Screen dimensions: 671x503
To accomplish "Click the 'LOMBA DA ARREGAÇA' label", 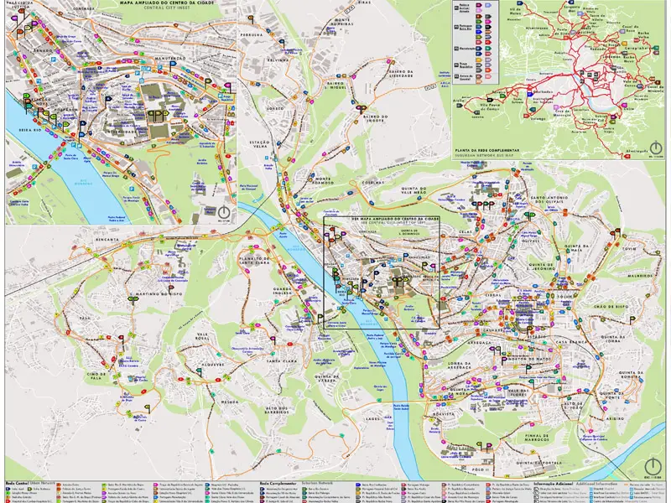I will click(x=460, y=366).
